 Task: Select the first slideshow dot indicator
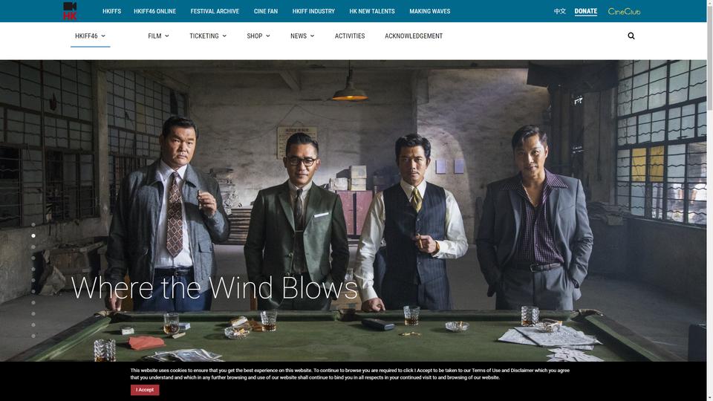click(x=33, y=224)
